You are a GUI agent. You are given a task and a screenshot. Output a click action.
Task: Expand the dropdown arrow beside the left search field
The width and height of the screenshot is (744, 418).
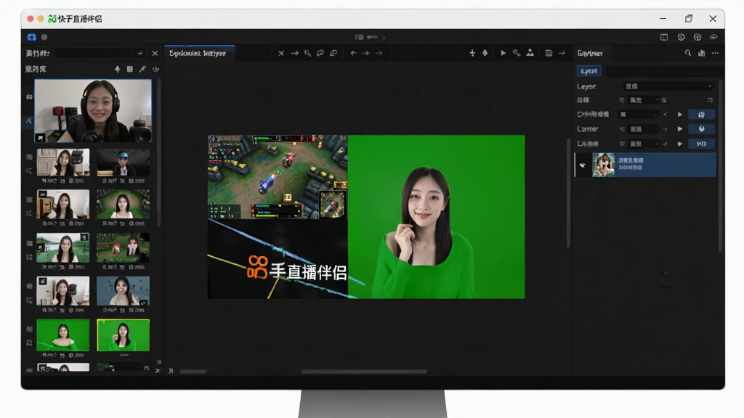point(139,54)
